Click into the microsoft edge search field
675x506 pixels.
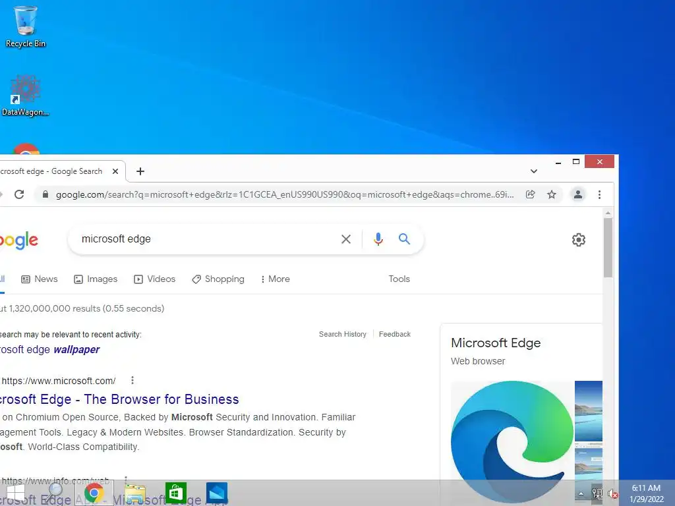click(x=206, y=239)
